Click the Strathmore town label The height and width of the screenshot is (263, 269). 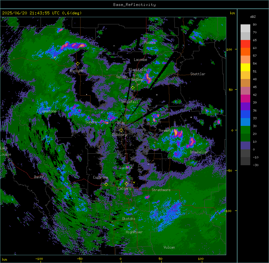pyautogui.click(x=161, y=190)
